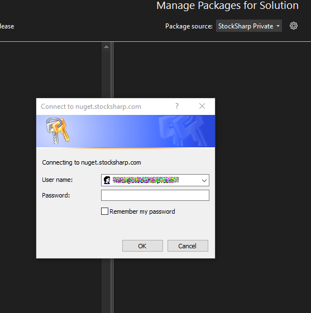Click the Remember my password label
This screenshot has width=311, height=313.
click(x=142, y=211)
